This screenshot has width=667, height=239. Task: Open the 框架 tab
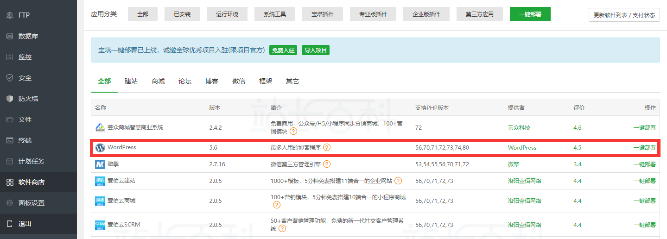(266, 81)
